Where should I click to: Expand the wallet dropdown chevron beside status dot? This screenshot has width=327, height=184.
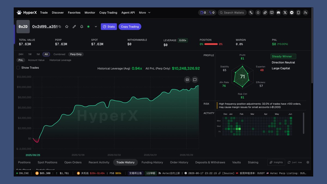[96, 27]
